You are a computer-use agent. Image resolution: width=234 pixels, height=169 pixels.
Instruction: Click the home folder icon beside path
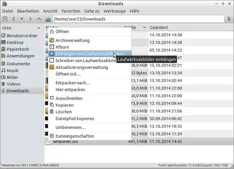pos(48,19)
